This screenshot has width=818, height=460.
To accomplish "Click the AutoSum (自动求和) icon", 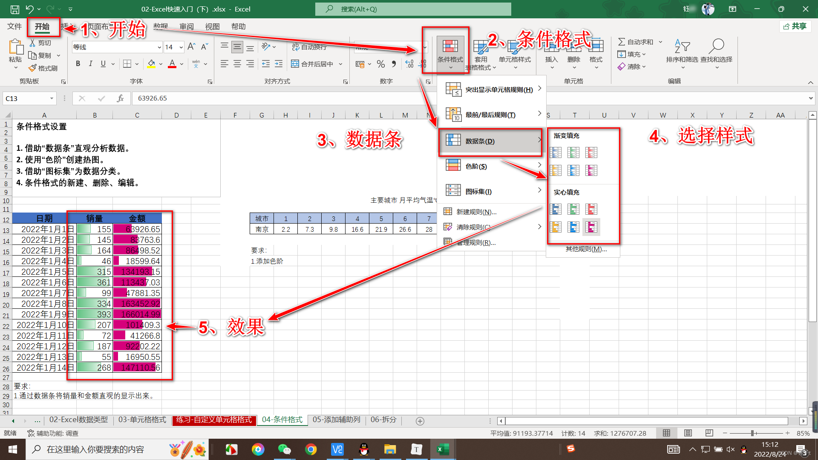I will [x=622, y=42].
